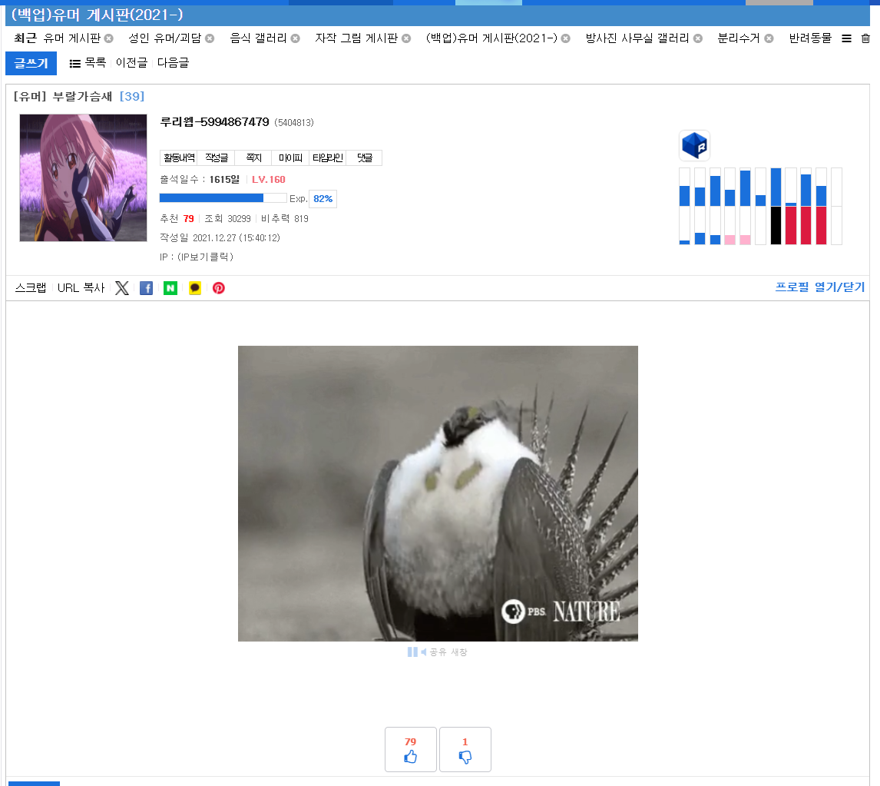
Task: Go to the list via 목록
Action: click(x=88, y=63)
